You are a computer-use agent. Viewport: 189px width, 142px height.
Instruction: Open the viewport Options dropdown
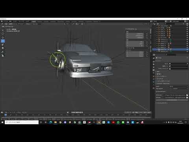coord(148,24)
